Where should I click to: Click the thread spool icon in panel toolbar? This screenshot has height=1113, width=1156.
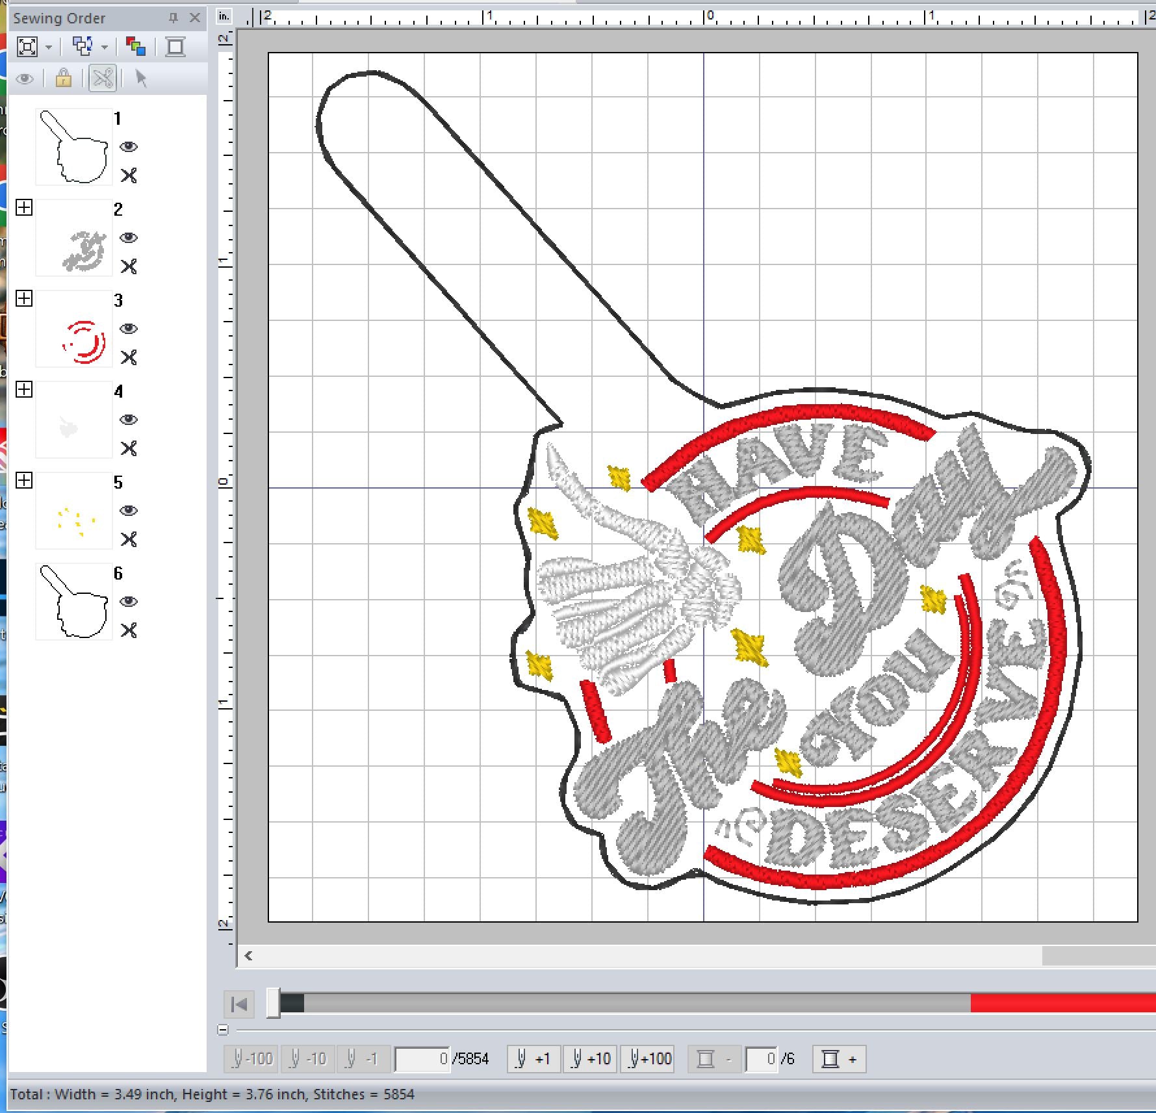tap(175, 47)
